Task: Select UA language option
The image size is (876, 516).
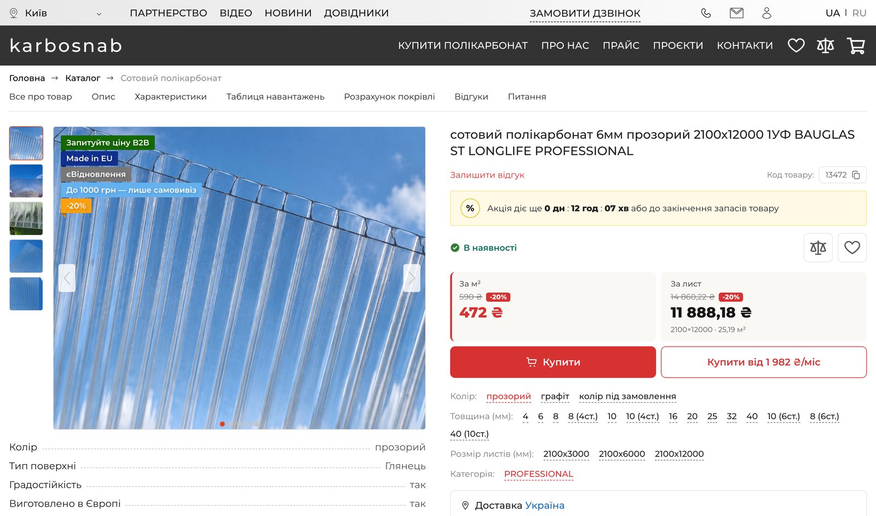Action: coord(832,13)
